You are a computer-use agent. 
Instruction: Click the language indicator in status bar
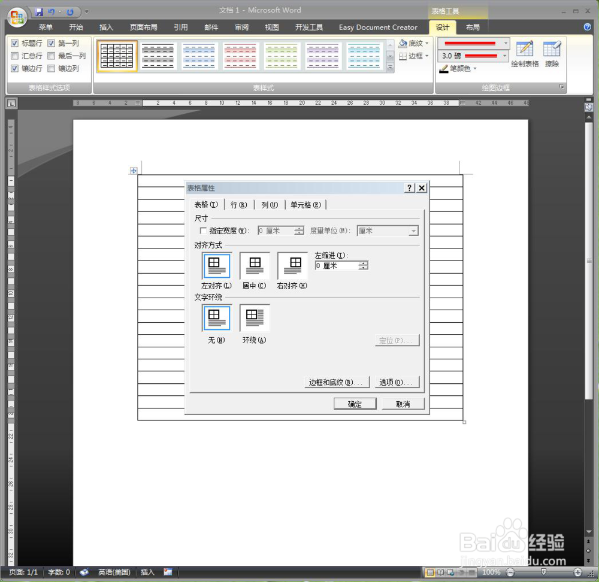coord(114,572)
